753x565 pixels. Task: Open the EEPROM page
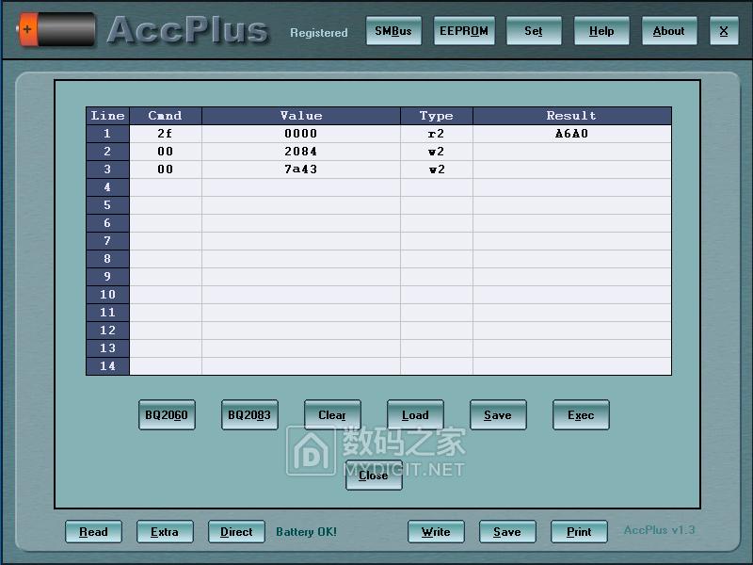pos(464,31)
